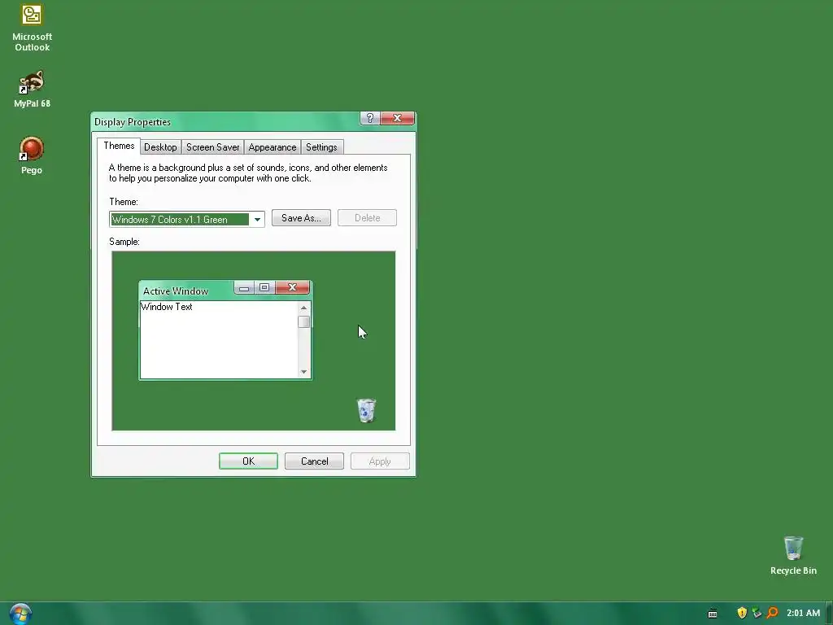Screen dimensions: 833x625
Task: Click Cancel in Display Properties
Action: [314, 461]
